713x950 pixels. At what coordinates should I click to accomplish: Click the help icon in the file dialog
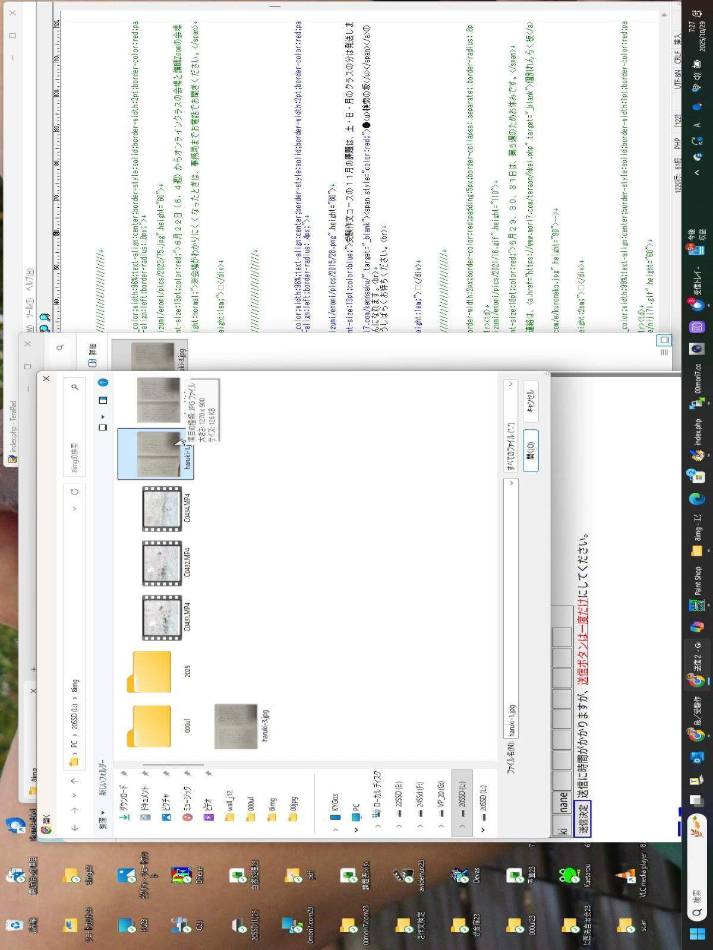click(x=102, y=382)
